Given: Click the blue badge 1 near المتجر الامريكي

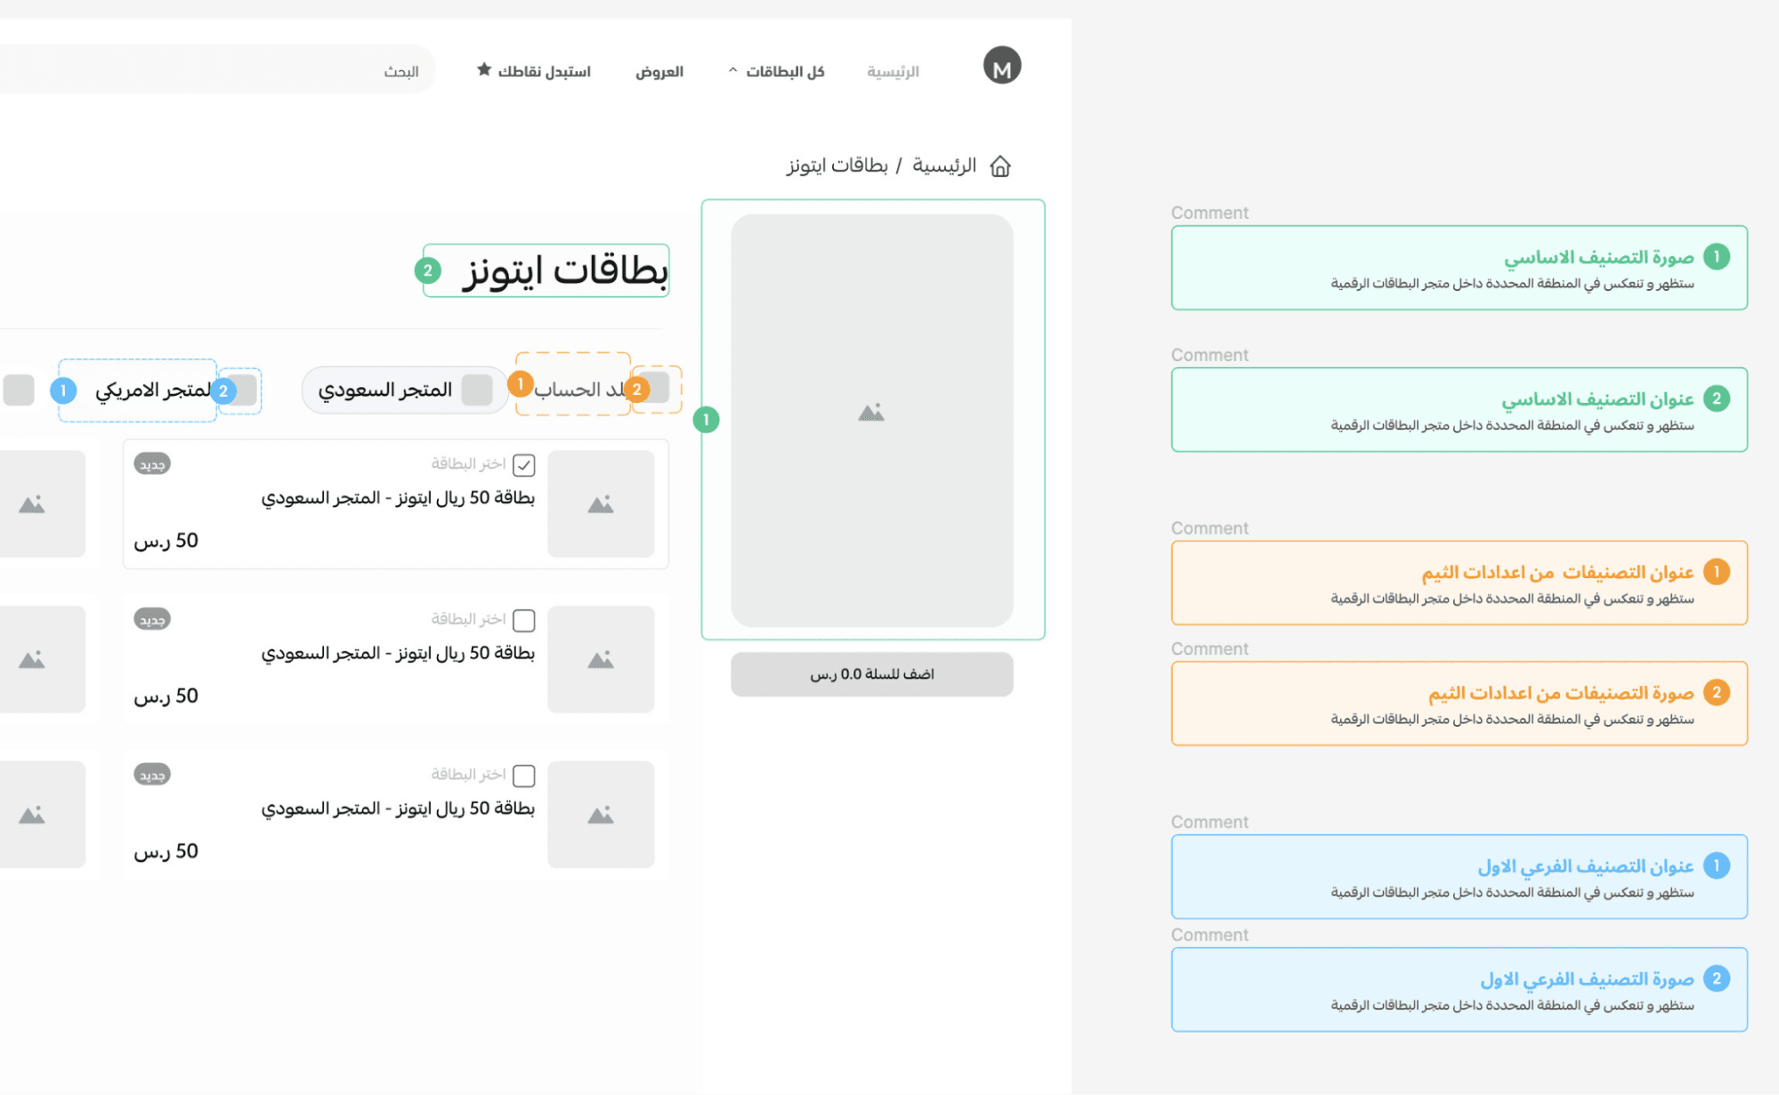Looking at the screenshot, I should point(63,390).
